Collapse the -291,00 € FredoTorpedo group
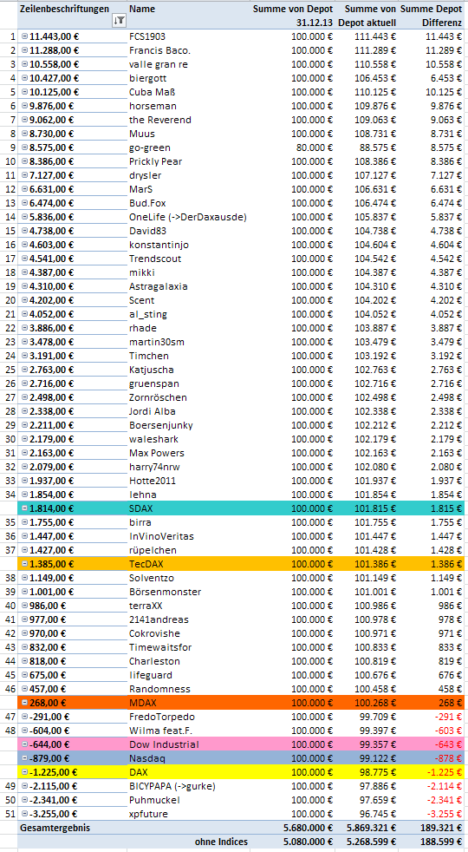Viewport: 468px width, 852px height. tap(25, 717)
